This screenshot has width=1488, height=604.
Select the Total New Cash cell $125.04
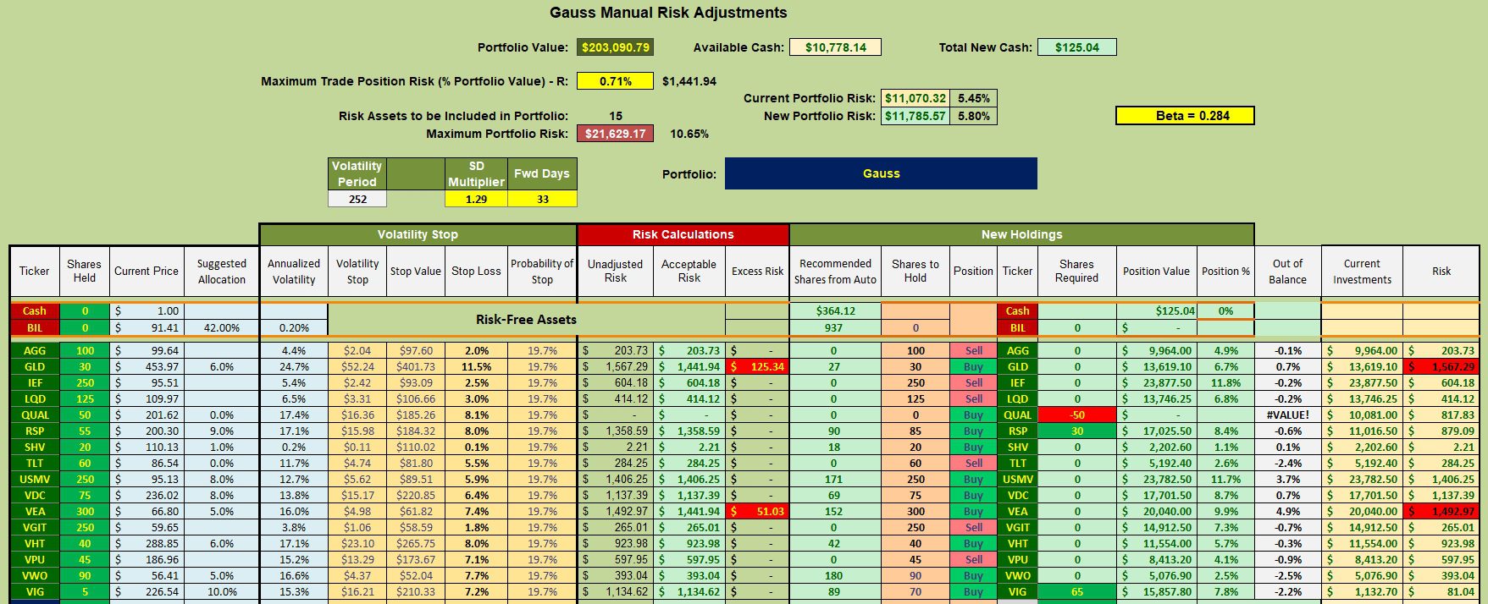pyautogui.click(x=1076, y=47)
